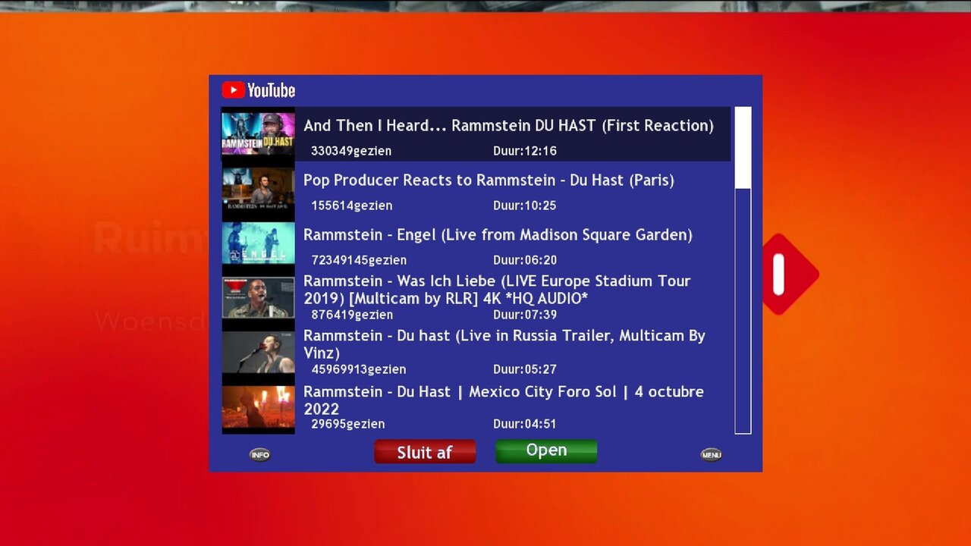
Task: Select "And Then I Heard... Rammstein DU HAST" title
Action: coord(508,126)
